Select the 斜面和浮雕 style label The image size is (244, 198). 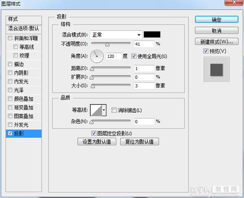click(26, 38)
